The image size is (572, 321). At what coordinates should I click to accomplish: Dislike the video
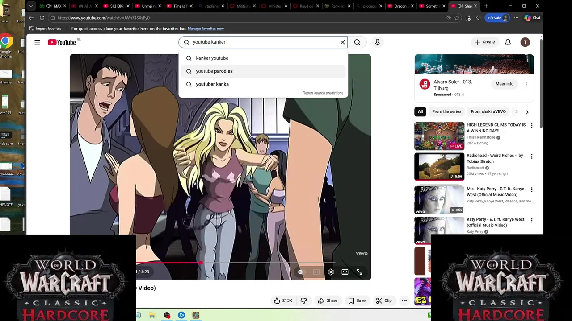pyautogui.click(x=303, y=300)
